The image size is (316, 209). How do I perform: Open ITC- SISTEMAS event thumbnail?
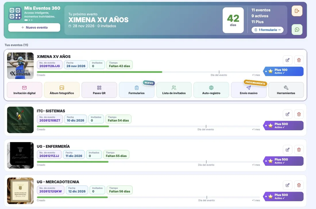[20, 120]
